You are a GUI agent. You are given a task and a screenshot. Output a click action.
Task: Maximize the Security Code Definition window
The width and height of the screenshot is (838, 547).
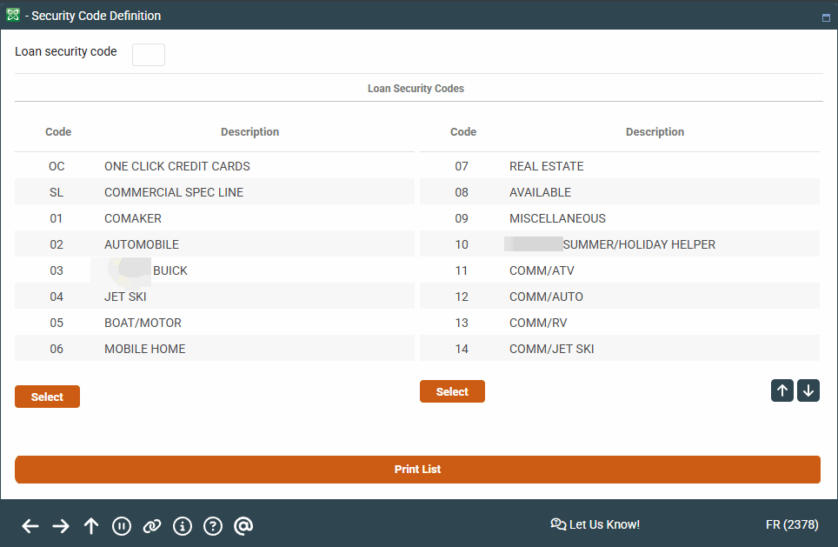click(x=825, y=17)
